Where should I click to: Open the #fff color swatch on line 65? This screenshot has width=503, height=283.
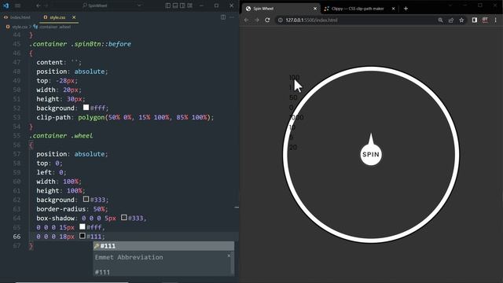(82, 227)
